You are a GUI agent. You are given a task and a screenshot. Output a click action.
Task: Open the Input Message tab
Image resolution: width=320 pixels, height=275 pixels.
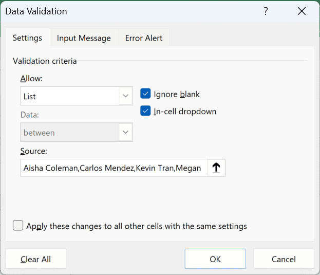pos(84,38)
